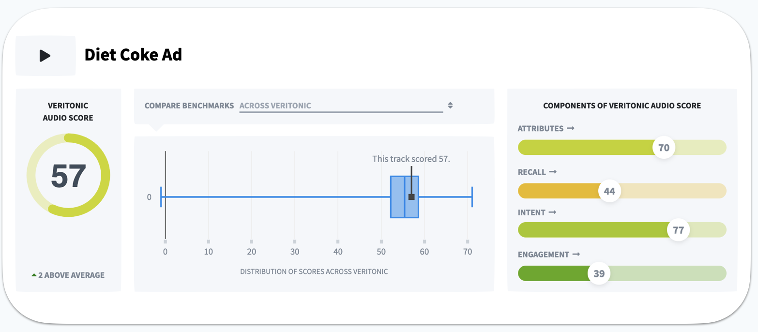The image size is (758, 332).
Task: Click the Engagement score knob showing 39
Action: (x=599, y=273)
